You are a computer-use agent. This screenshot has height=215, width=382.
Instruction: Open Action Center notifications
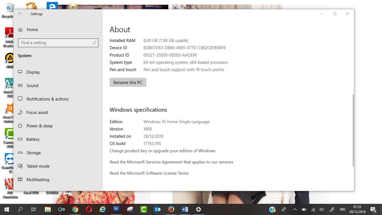click(373, 209)
